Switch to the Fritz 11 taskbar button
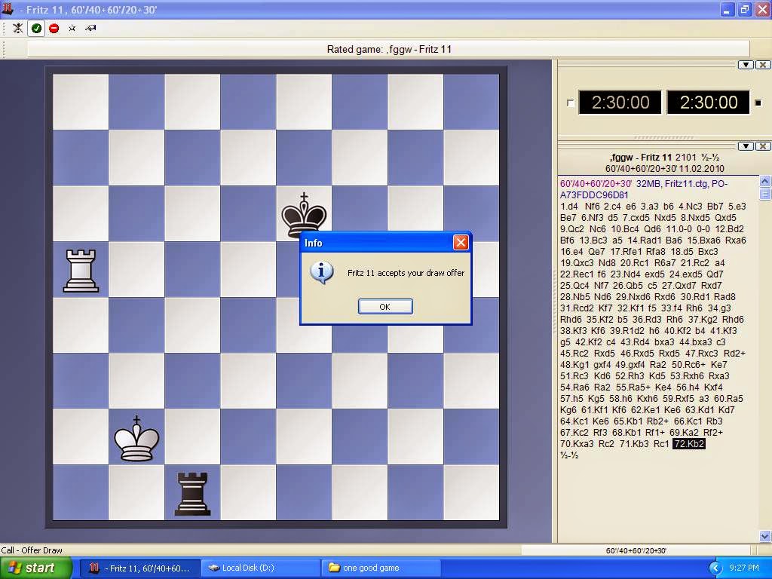This screenshot has width=772, height=579. tap(139, 568)
